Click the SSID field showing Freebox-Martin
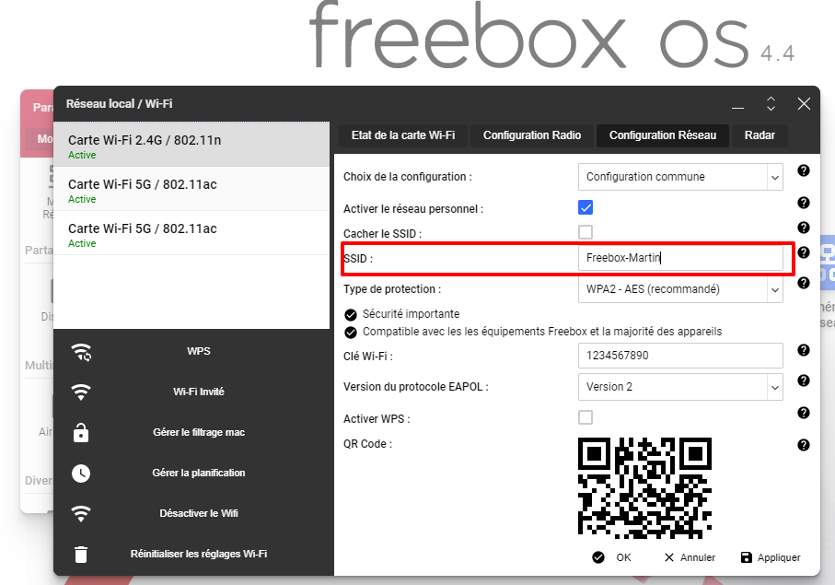This screenshot has width=835, height=585. tap(680, 258)
